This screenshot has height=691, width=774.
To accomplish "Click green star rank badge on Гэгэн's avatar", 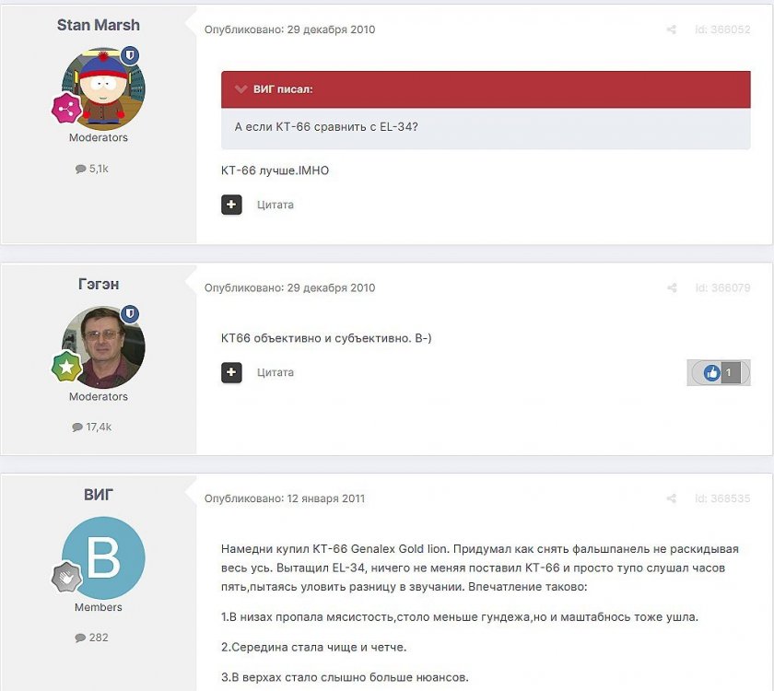I will point(66,367).
